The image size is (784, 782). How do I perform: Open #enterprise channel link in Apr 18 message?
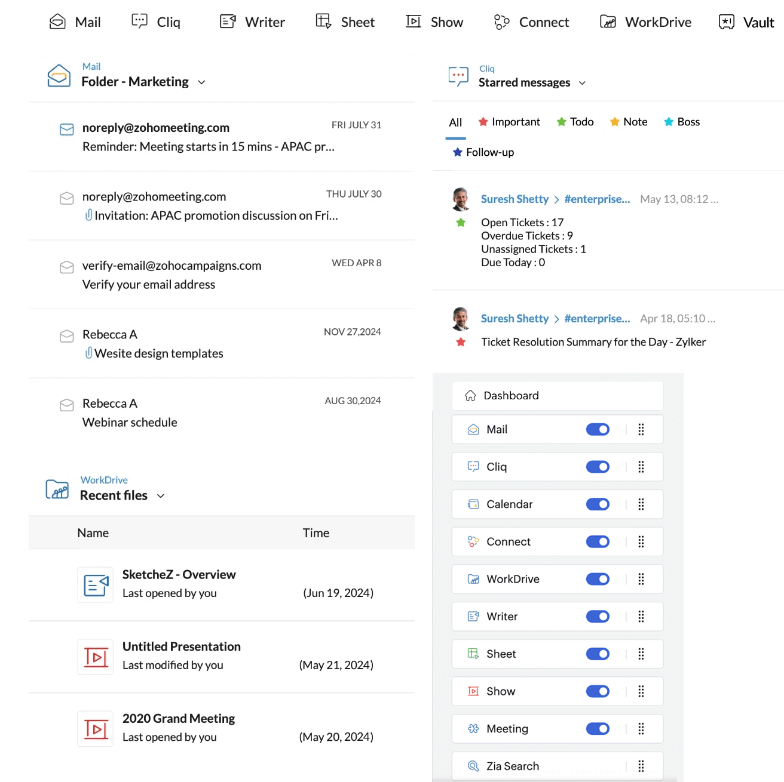tap(597, 319)
